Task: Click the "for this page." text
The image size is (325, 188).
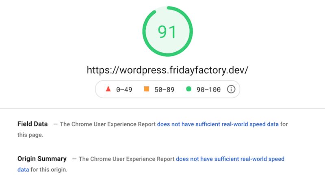Action: [30, 135]
